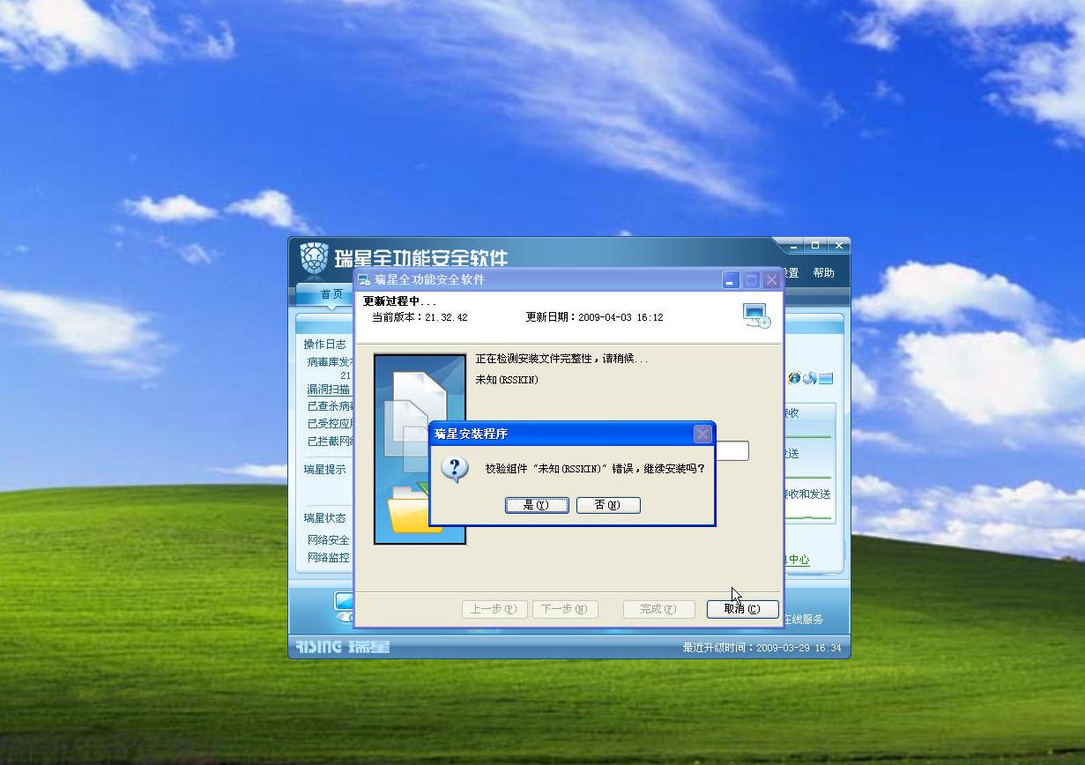Click the Rising lion shield logo in main window
The image size is (1085, 765).
pyautogui.click(x=314, y=257)
